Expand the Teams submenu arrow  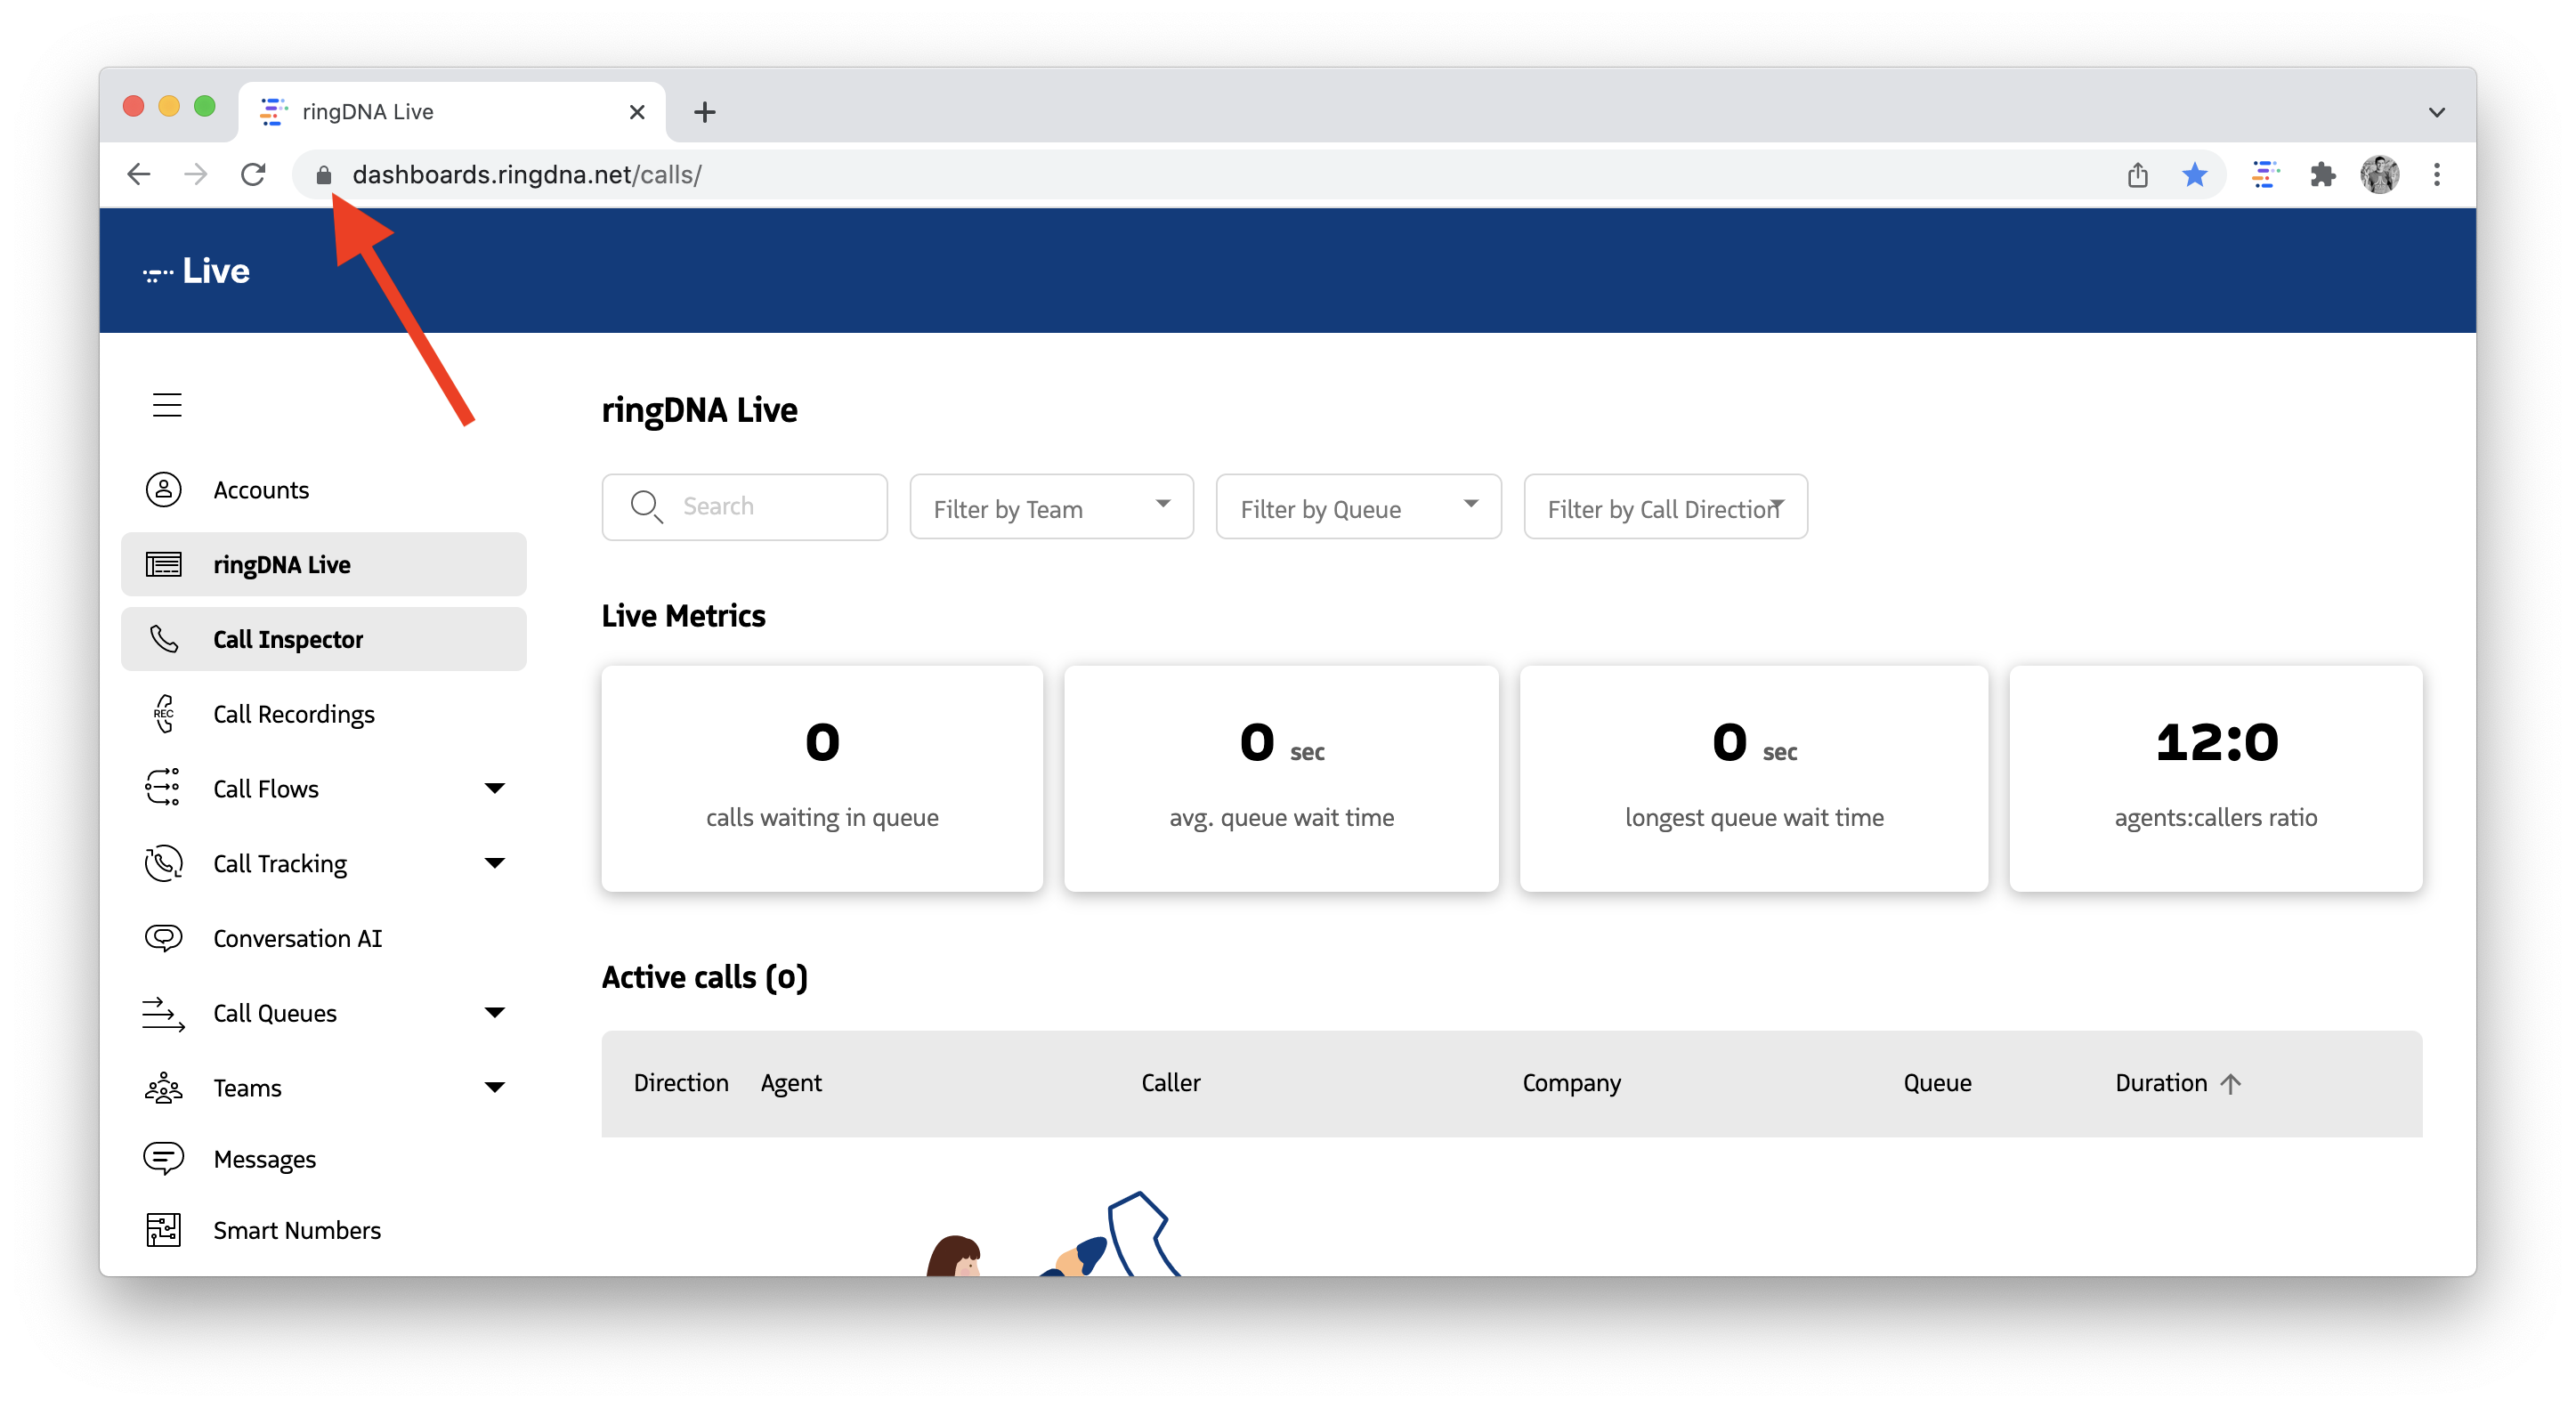(x=494, y=1087)
